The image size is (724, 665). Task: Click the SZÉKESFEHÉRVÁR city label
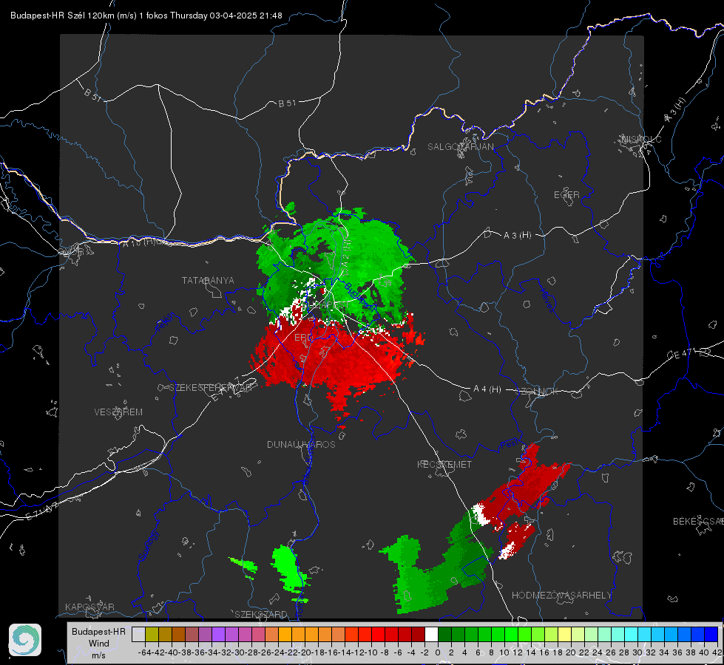[x=209, y=388]
